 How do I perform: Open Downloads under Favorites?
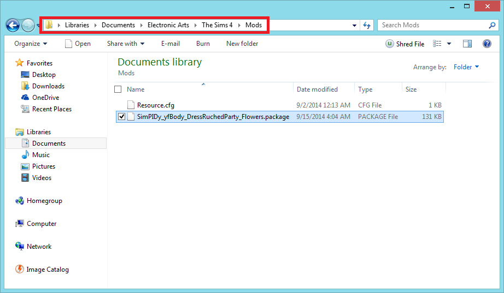(x=48, y=86)
